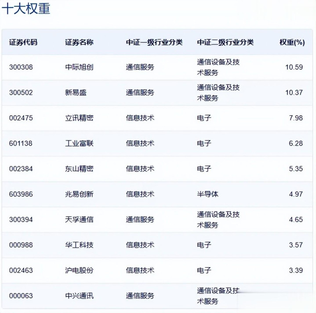Click the stock name 天孚通信

point(79,220)
